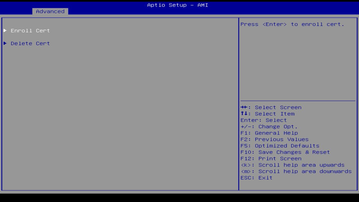Screen dimensions: 359x202
Task: Click the scroll help downwards legend
Action: click(x=296, y=171)
